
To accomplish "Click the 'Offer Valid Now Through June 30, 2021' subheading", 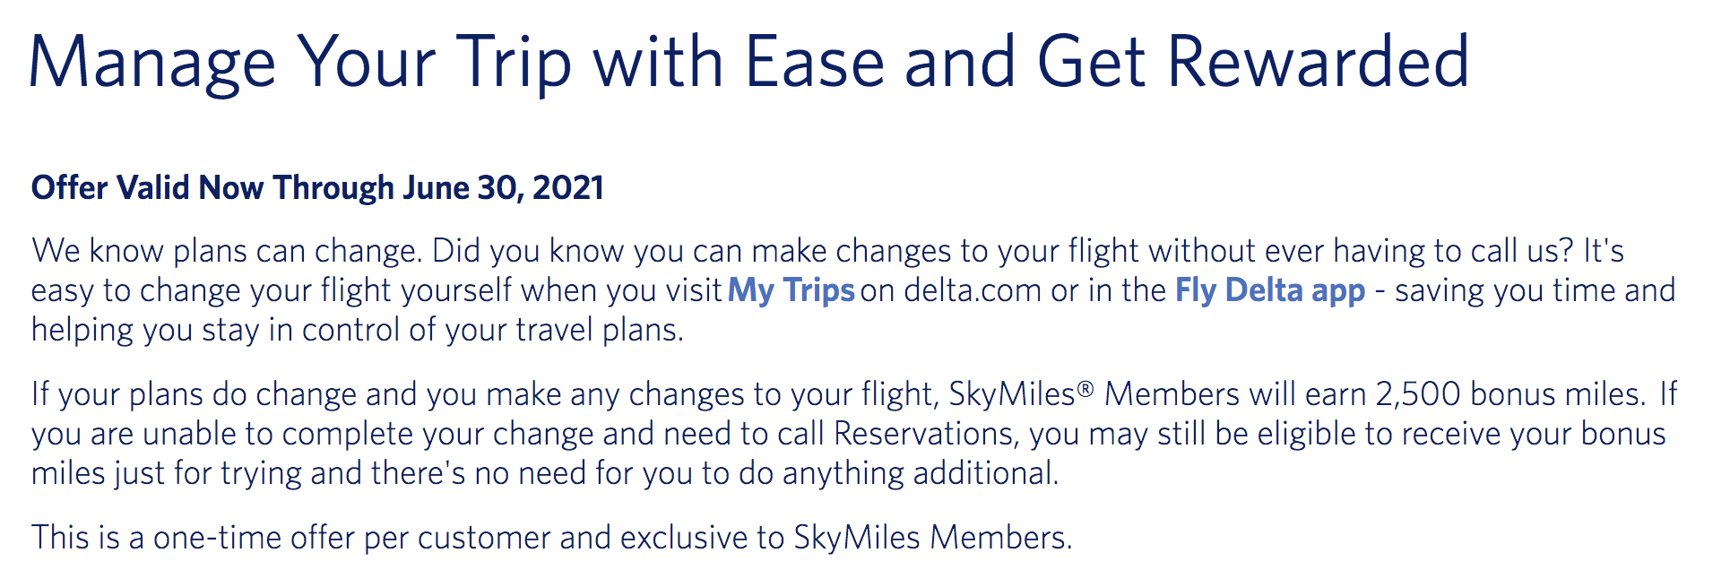I will pyautogui.click(x=317, y=188).
